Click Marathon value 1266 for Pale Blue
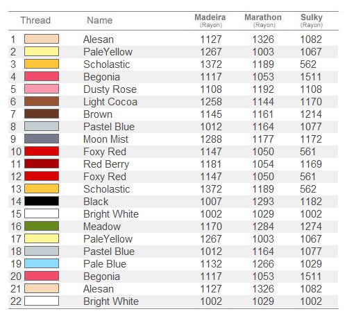 tap(263, 264)
